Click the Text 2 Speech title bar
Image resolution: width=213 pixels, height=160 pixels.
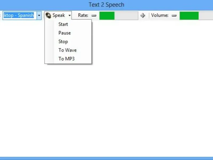106,5
